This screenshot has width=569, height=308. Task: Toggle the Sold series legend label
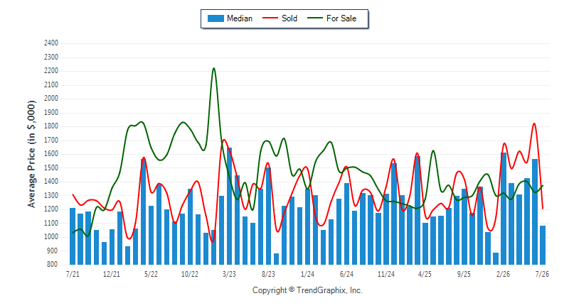[289, 18]
